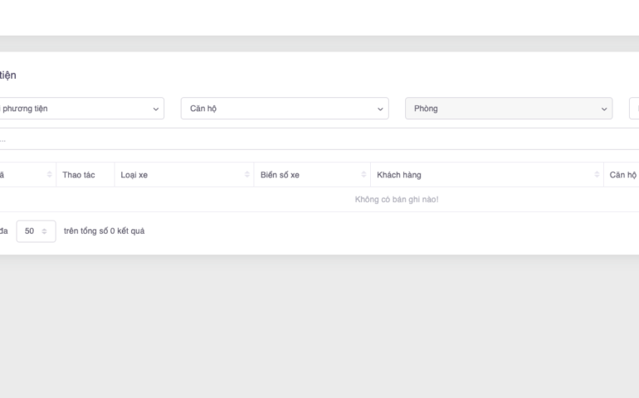The height and width of the screenshot is (398, 639).
Task: Click the chevron arrow in phương tiện filter
Action: pos(156,109)
